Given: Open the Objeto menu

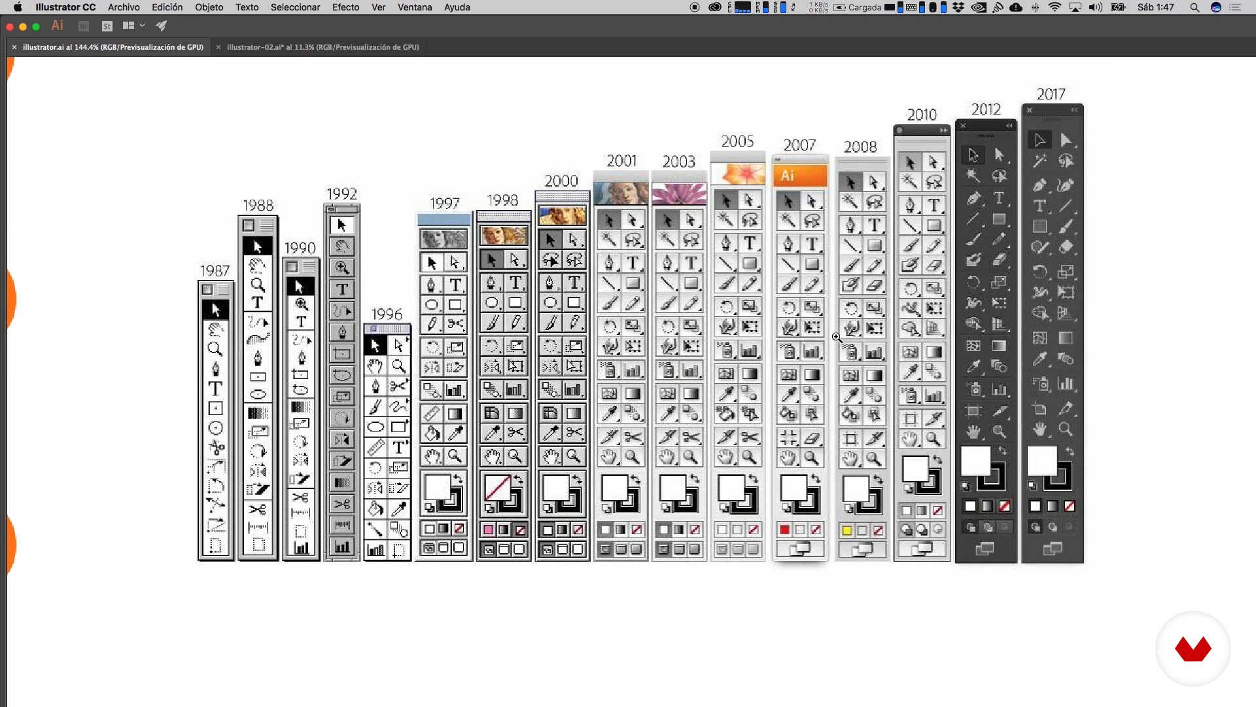Looking at the screenshot, I should (209, 7).
